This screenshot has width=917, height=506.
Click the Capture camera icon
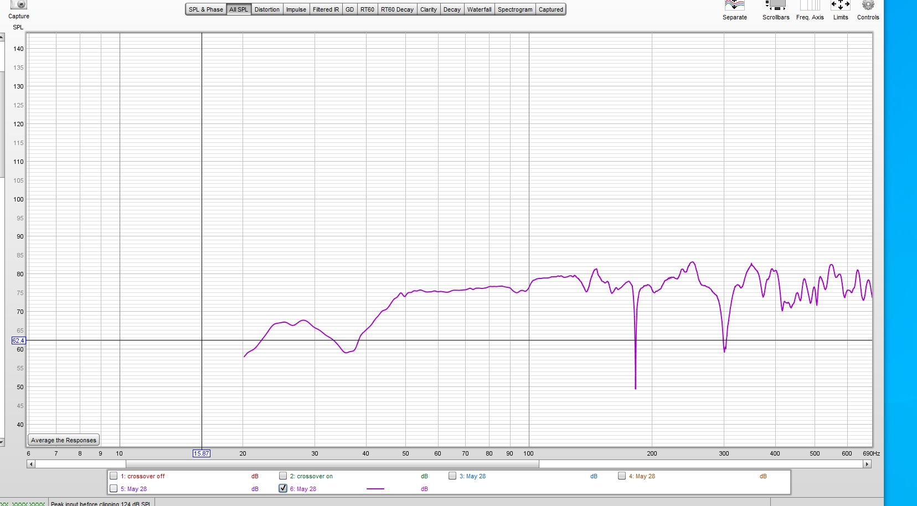pos(19,5)
